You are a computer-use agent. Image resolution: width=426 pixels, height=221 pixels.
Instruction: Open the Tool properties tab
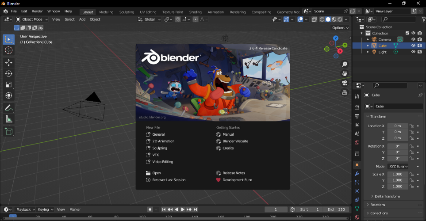coord(357,96)
